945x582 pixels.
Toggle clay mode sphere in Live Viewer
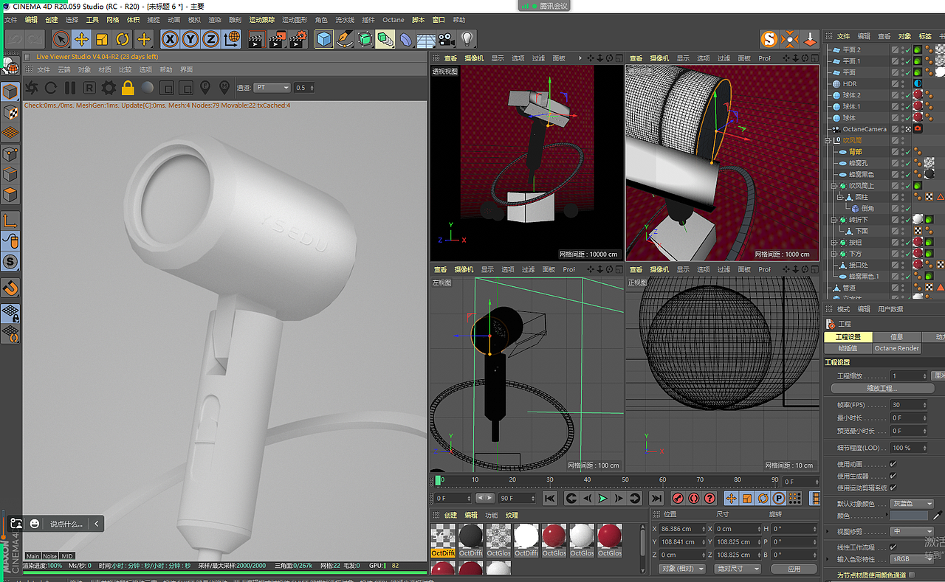[148, 89]
